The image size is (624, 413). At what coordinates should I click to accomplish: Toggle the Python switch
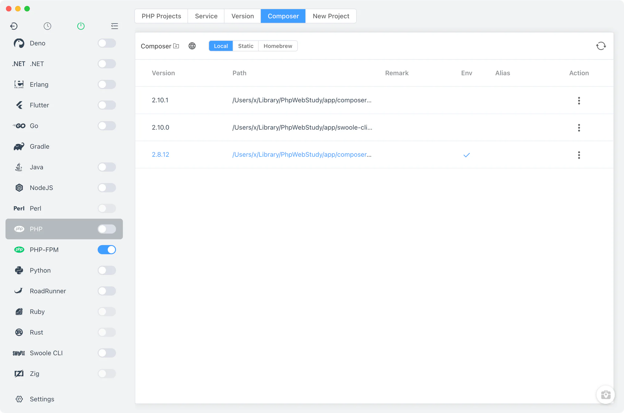[x=107, y=270]
